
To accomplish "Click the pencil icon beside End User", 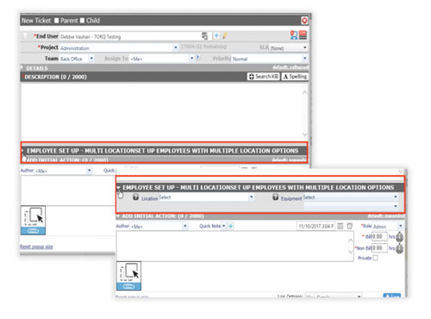I will click(225, 36).
